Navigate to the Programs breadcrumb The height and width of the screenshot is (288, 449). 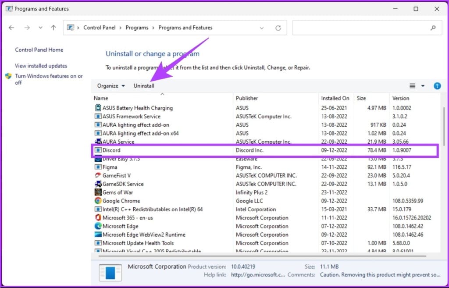pyautogui.click(x=137, y=28)
